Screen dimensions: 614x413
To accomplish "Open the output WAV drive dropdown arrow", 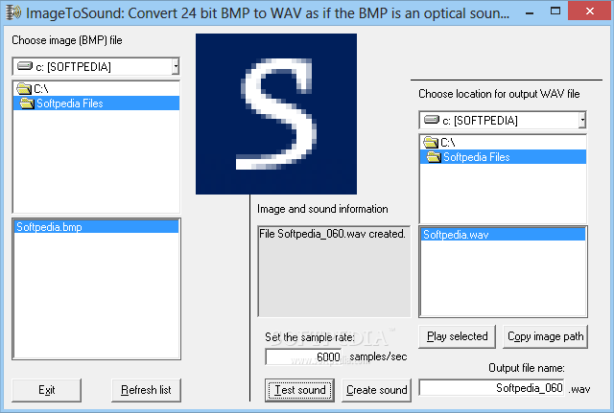I will point(582,120).
